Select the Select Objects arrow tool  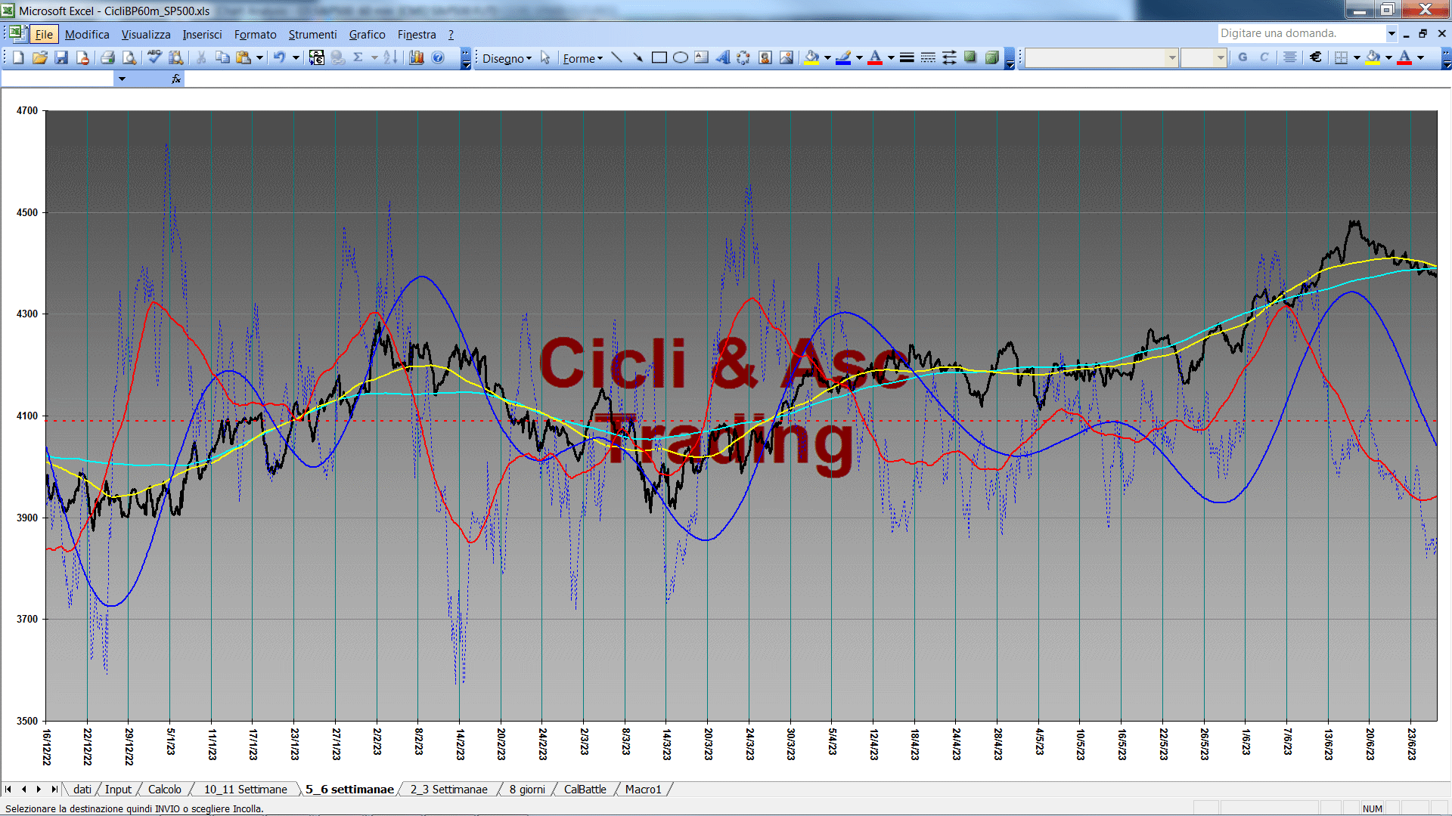pyautogui.click(x=545, y=57)
